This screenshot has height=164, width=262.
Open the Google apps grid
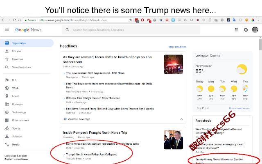click(x=237, y=30)
